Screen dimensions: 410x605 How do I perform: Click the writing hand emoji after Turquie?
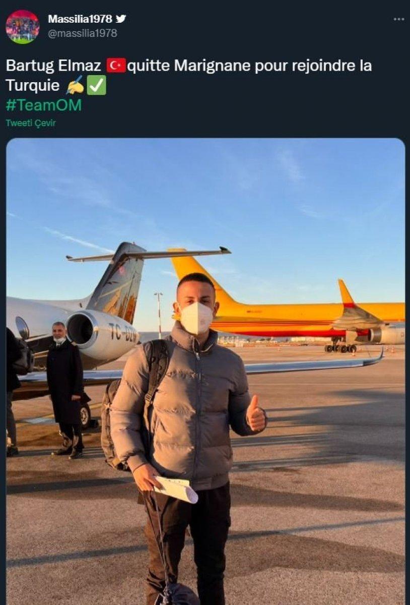click(75, 86)
